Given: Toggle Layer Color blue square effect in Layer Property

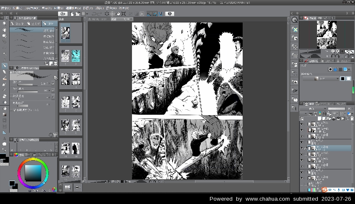Looking at the screenshot, I should click(345, 69).
